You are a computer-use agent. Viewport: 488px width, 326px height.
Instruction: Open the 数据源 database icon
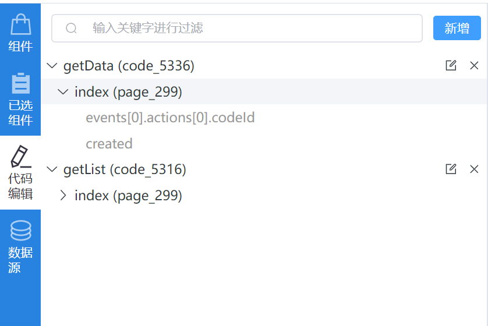coord(20,231)
